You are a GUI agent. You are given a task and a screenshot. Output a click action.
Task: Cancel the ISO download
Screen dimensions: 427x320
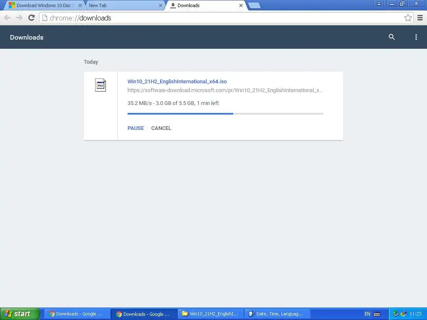click(161, 128)
